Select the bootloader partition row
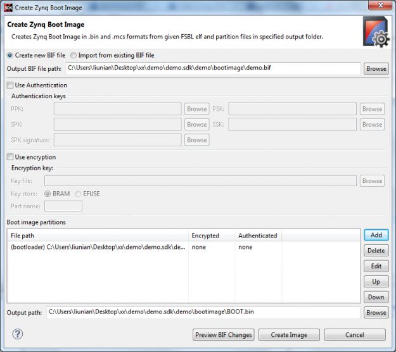Image resolution: width=396 pixels, height=352 pixels. tap(184, 247)
